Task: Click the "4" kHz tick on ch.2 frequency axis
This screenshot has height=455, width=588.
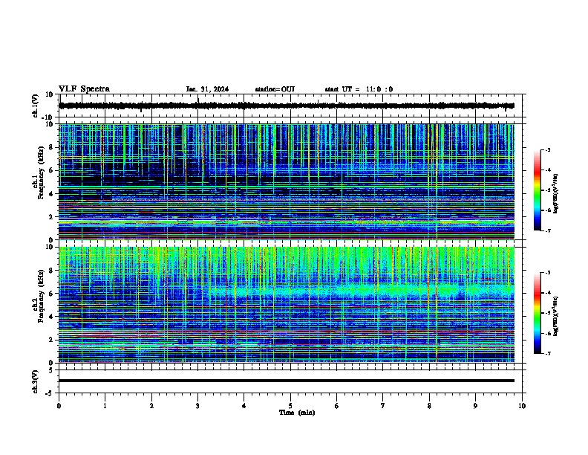Action: point(51,317)
